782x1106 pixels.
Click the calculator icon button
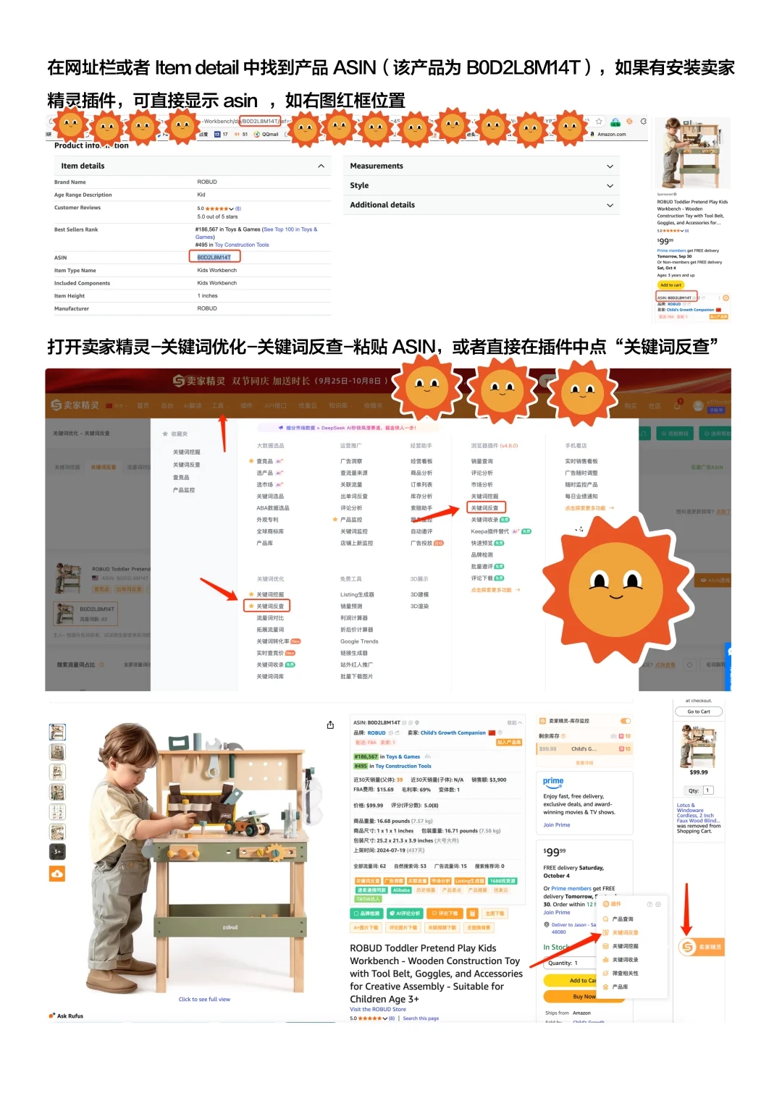tap(472, 913)
